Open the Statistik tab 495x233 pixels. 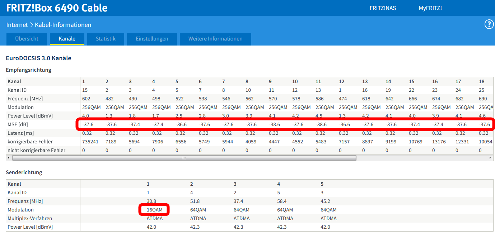click(x=106, y=39)
